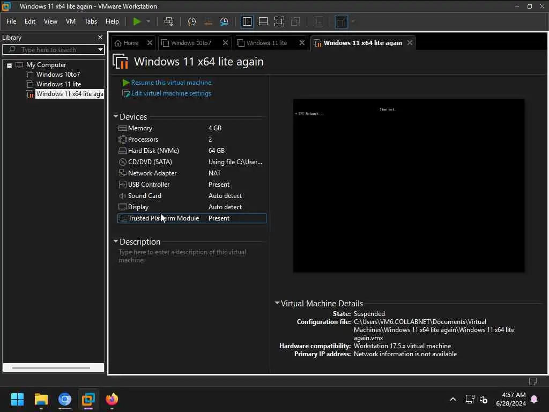
Task: Close the Windows 10to7 tab
Action: tap(226, 43)
